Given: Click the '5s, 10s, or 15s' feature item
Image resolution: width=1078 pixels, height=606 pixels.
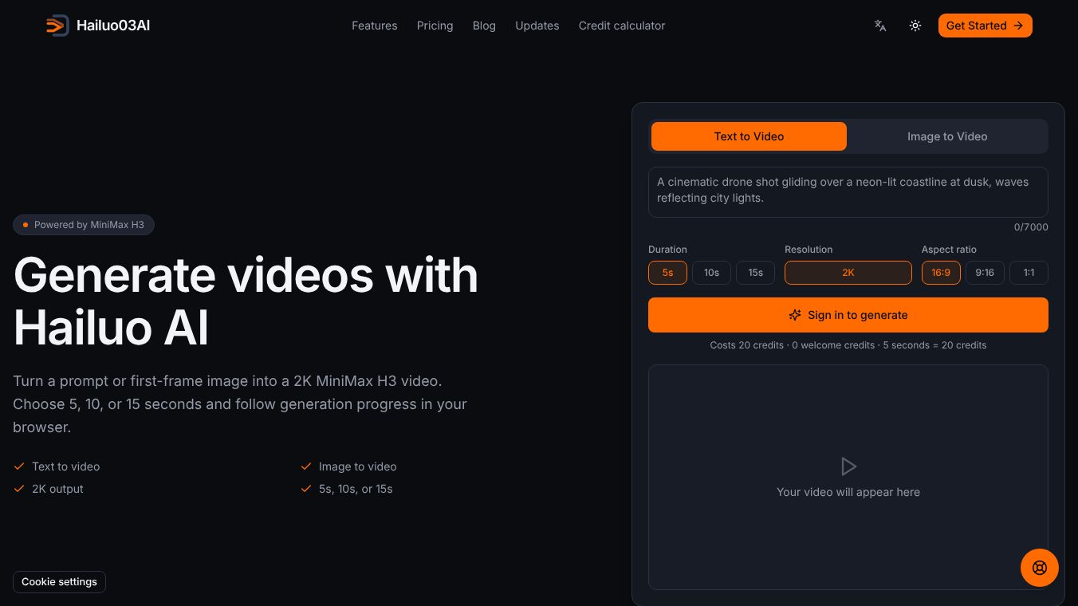Looking at the screenshot, I should pos(347,489).
